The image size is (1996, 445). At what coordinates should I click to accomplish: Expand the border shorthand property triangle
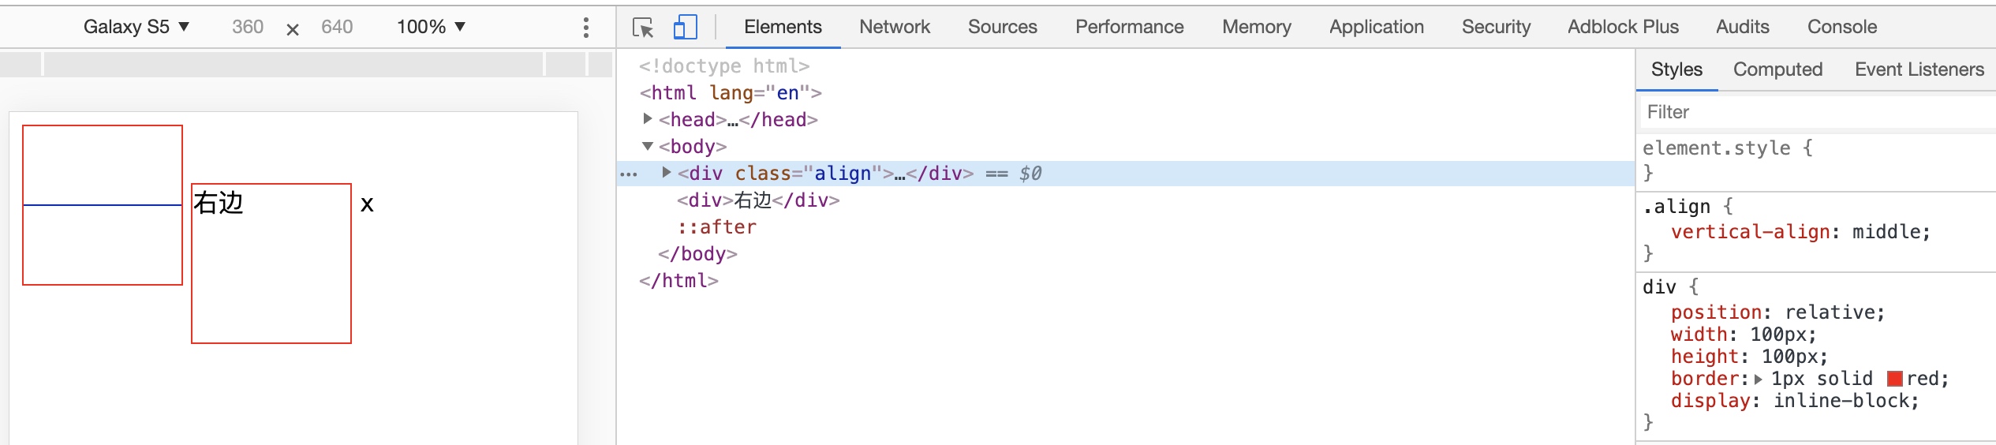[x=1758, y=380]
